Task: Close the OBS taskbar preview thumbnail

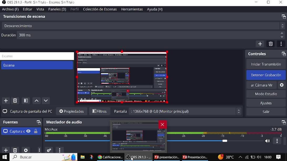Action: [x=162, y=125]
